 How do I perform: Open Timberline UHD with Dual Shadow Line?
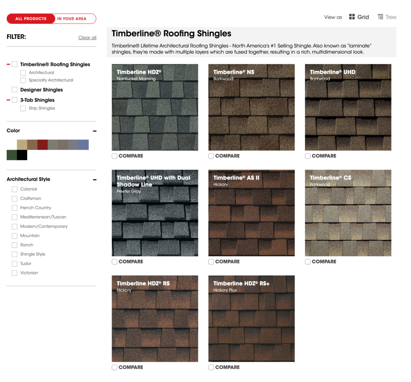click(155, 213)
